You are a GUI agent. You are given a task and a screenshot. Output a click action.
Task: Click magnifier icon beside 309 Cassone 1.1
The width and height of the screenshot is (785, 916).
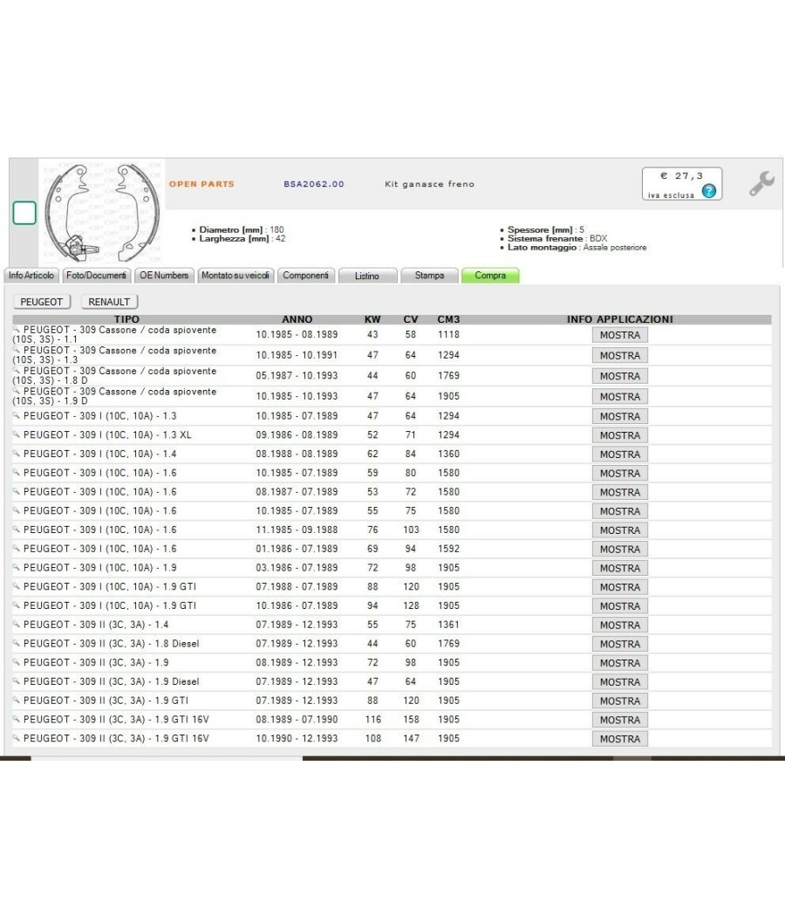pos(17,330)
